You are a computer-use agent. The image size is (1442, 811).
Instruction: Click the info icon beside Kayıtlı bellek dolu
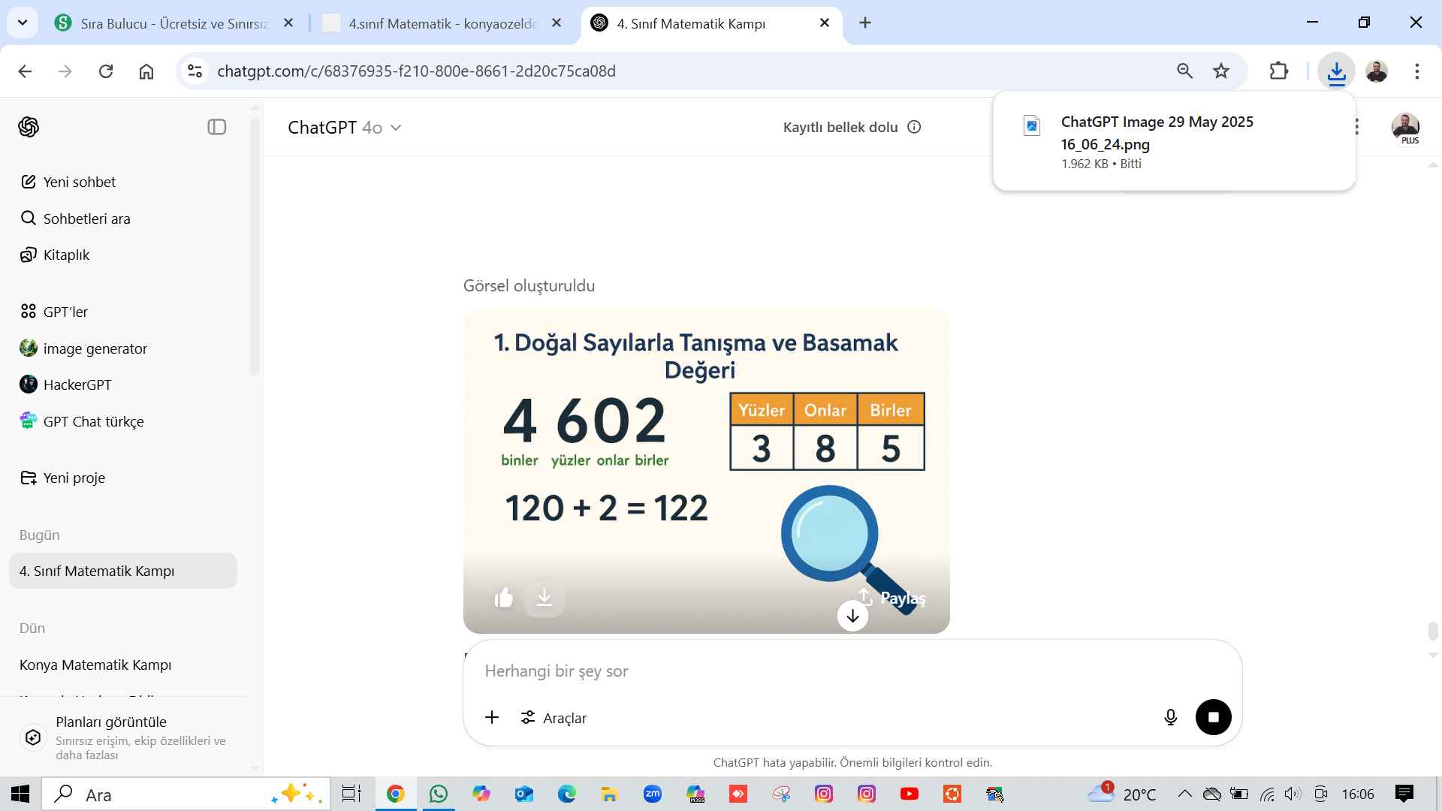(x=914, y=127)
